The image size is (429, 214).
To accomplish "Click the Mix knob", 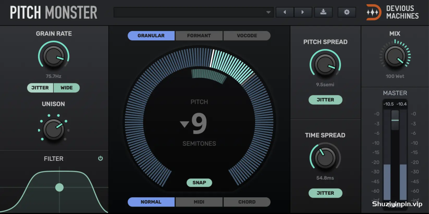I will pyautogui.click(x=395, y=56).
